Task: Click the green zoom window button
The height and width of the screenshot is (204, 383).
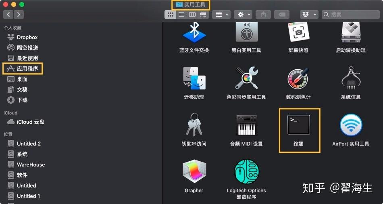Action: [22, 4]
